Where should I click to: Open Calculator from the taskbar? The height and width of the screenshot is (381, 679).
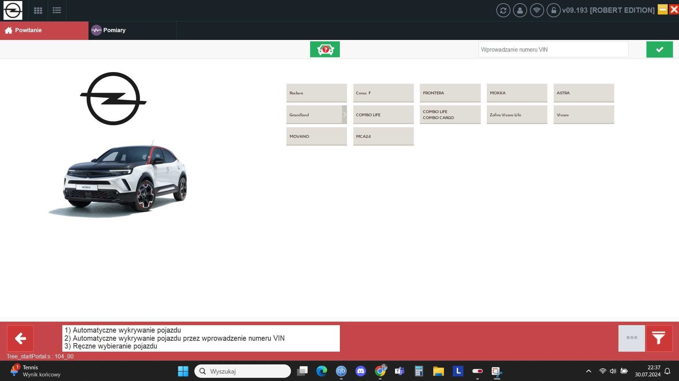pos(419,371)
